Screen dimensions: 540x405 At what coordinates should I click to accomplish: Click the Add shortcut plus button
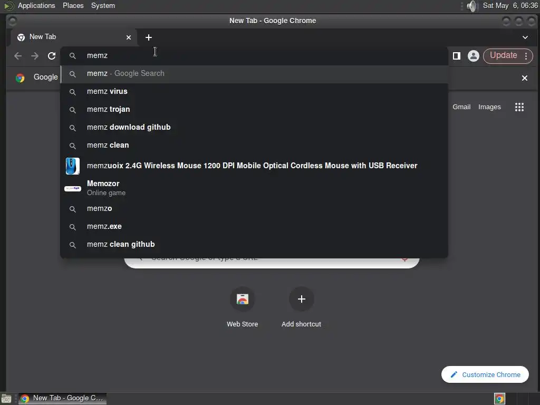point(301,299)
